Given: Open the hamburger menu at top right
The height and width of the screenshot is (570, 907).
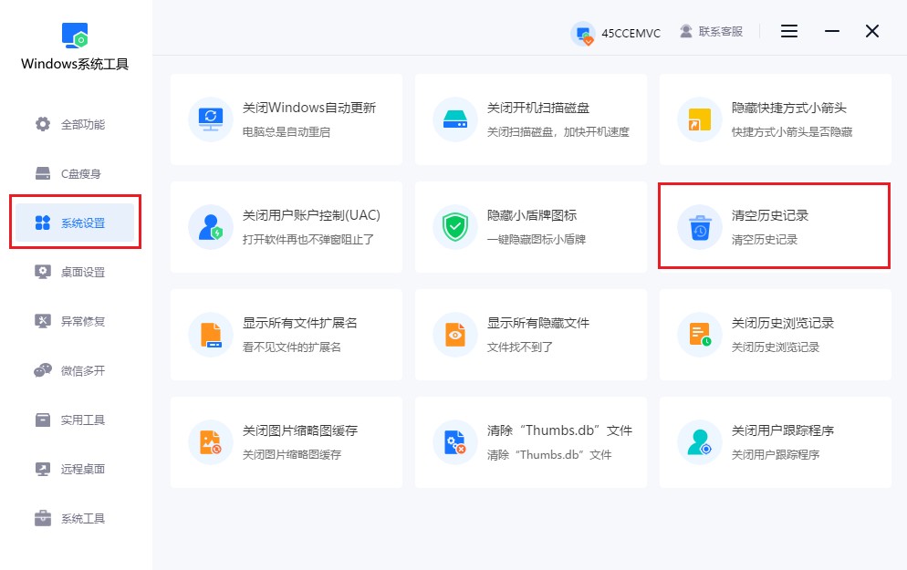Looking at the screenshot, I should 788,30.
